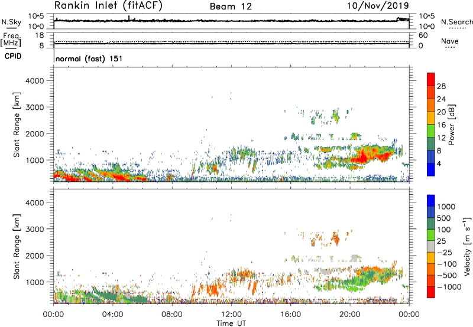The width and height of the screenshot is (473, 327).
Task: Click the "4000" tick of the power panel
Action: point(35,81)
